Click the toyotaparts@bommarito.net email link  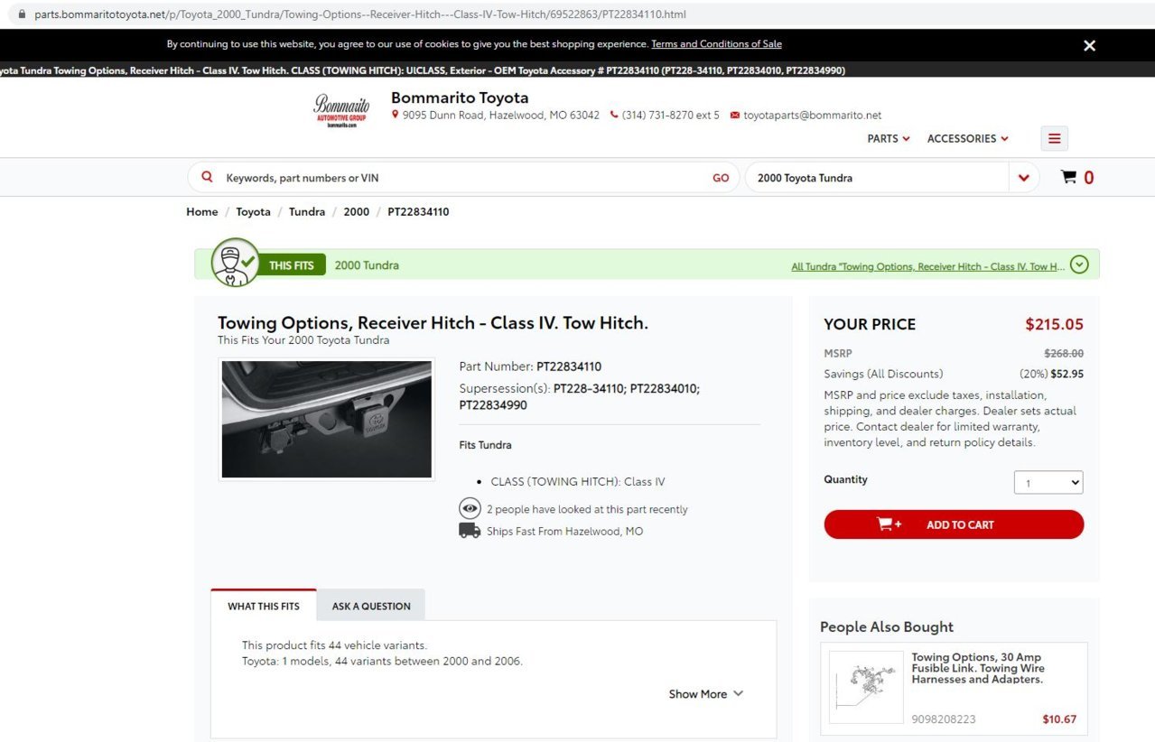coord(812,116)
